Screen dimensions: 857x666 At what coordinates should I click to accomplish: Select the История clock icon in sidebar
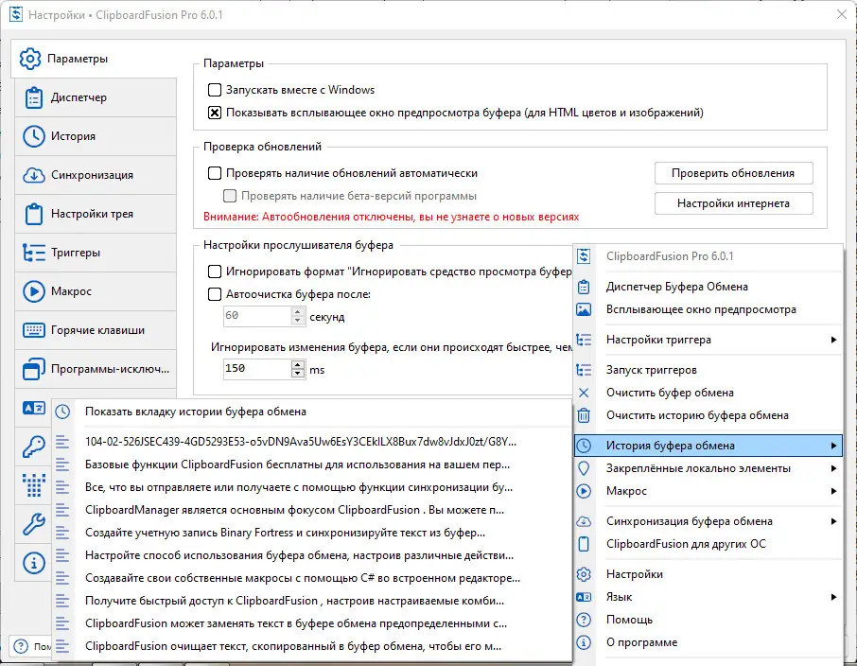(33, 136)
